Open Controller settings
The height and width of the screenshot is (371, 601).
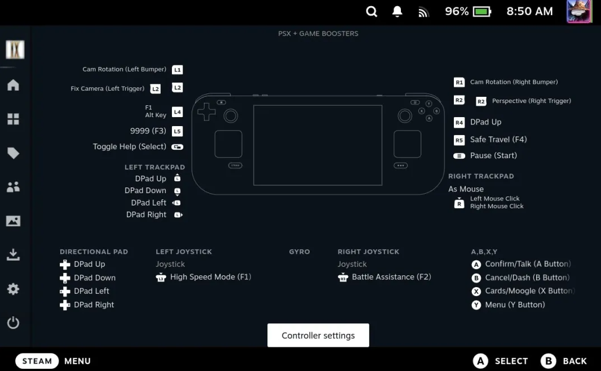click(x=318, y=336)
